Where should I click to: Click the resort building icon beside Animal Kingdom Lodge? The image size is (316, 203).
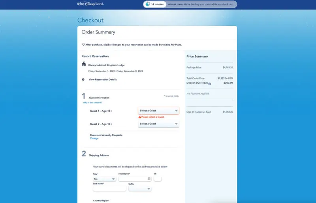84,64
